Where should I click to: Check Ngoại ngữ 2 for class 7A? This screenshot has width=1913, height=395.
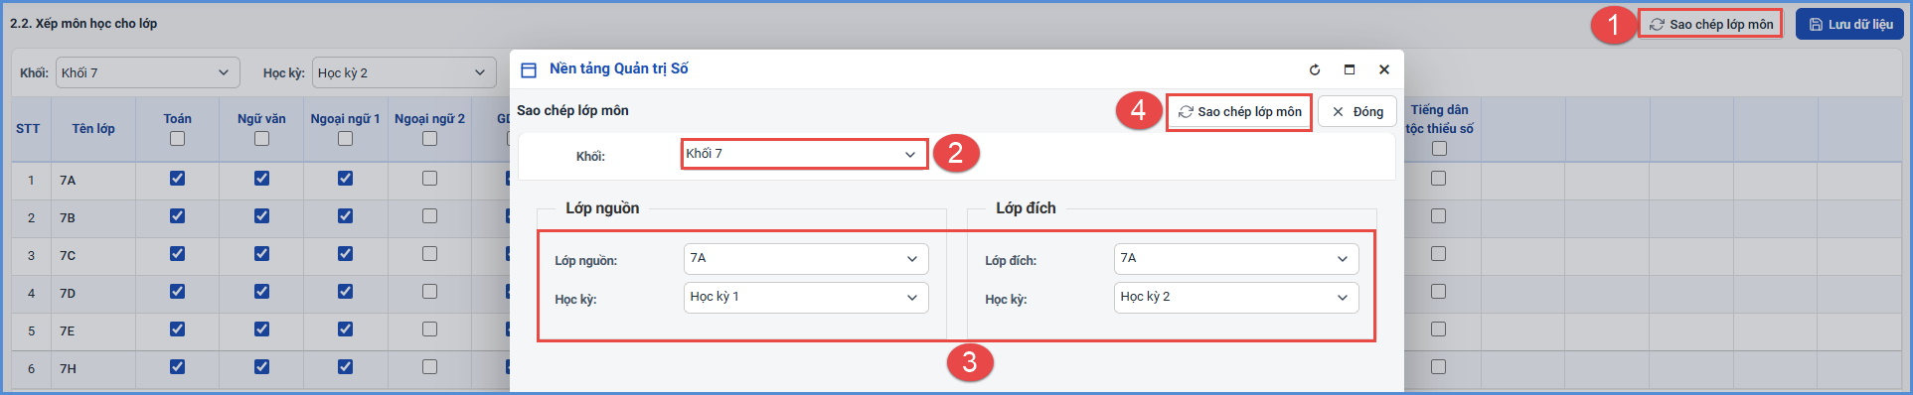tap(429, 179)
